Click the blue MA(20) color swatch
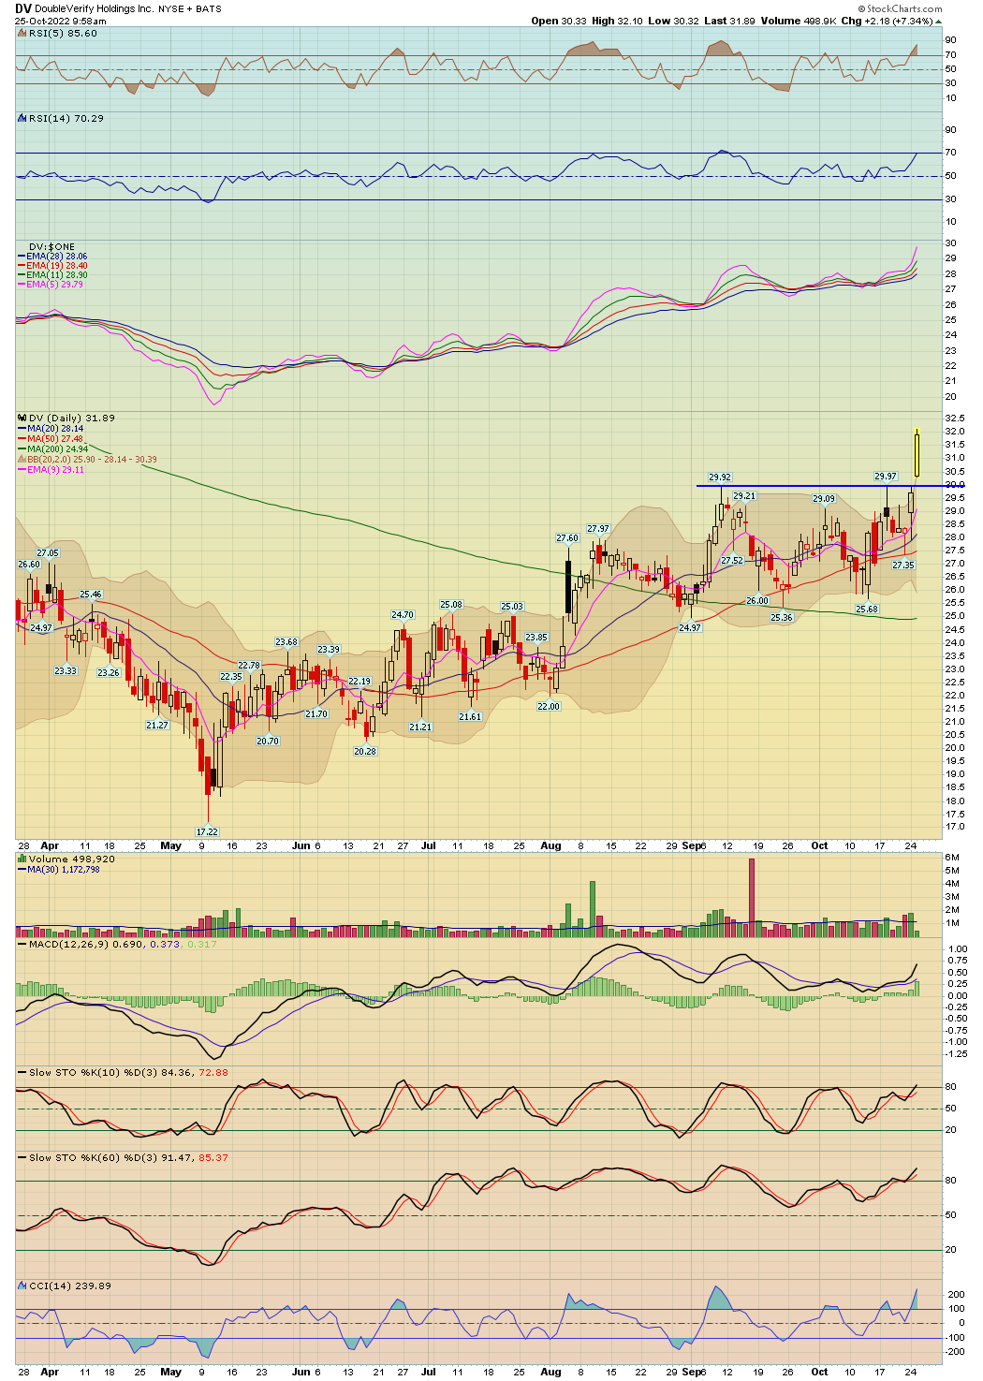This screenshot has height=1381, width=983. [x=21, y=428]
